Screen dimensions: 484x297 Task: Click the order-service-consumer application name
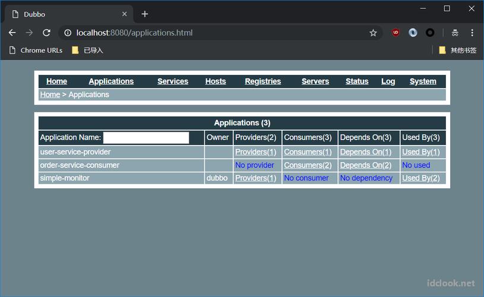[x=80, y=165]
